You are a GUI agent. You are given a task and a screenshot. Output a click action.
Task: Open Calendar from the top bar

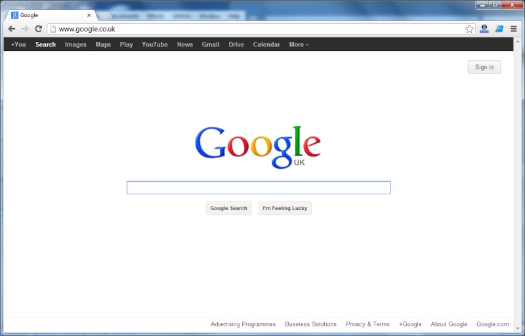[266, 45]
